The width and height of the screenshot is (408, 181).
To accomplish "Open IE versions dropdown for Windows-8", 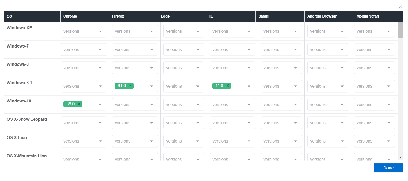I will point(232,68).
